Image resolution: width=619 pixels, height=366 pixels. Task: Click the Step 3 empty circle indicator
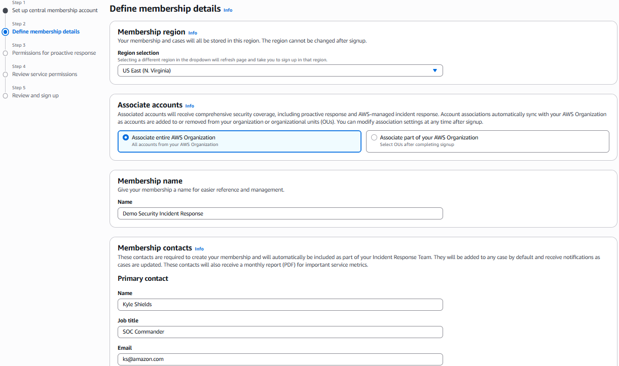[6, 53]
